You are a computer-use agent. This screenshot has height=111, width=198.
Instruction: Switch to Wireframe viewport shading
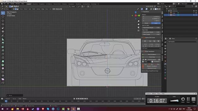pyautogui.click(x=154, y=9)
